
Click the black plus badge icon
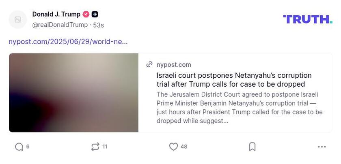(x=95, y=14)
